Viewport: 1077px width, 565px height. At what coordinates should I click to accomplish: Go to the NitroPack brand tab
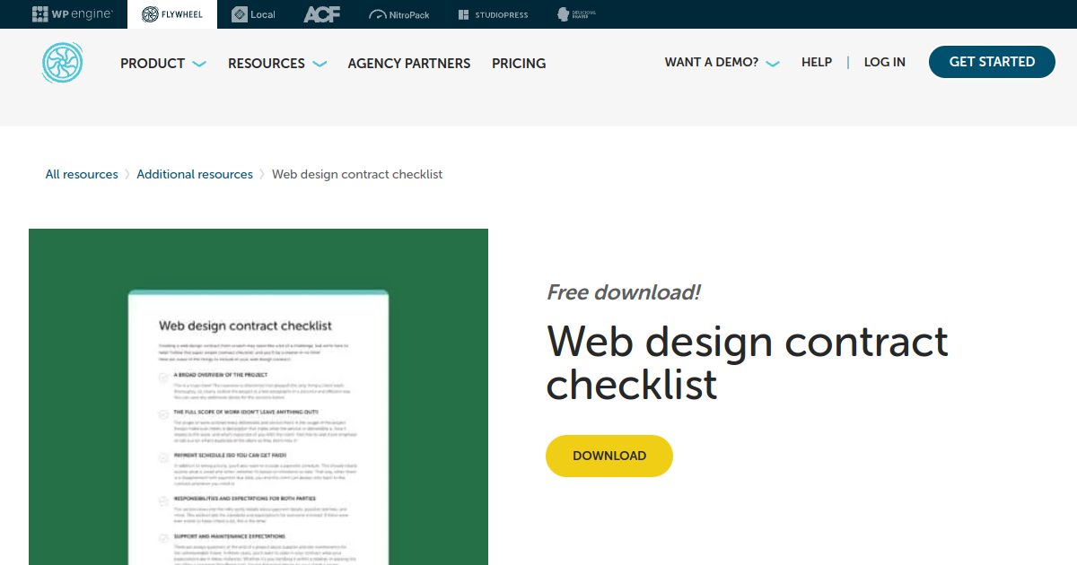pos(399,14)
